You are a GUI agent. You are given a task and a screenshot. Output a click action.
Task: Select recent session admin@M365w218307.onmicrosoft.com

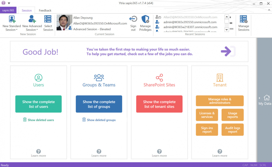(x=190, y=27)
